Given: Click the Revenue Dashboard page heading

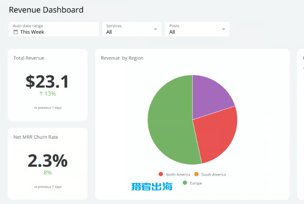Looking at the screenshot, I should pyautogui.click(x=46, y=10).
